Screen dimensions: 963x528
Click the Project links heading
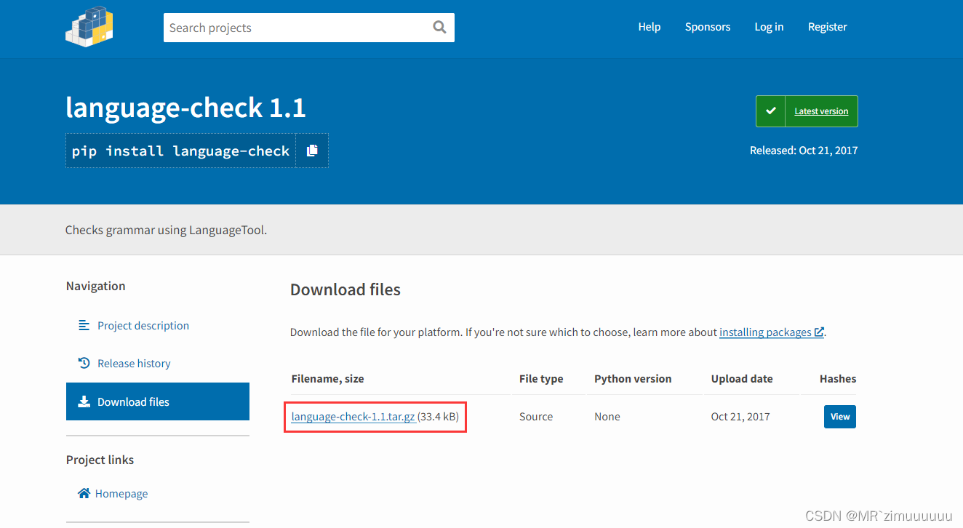[100, 460]
